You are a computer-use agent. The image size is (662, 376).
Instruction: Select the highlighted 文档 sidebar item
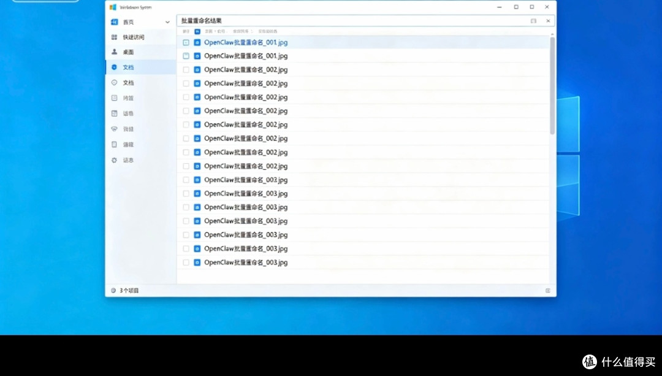140,67
